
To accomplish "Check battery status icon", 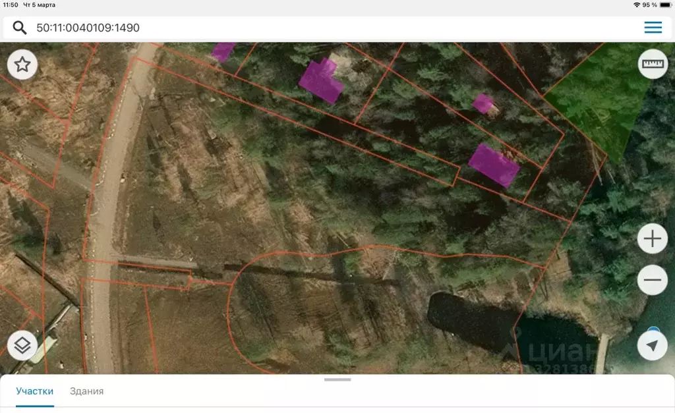I will [x=666, y=5].
